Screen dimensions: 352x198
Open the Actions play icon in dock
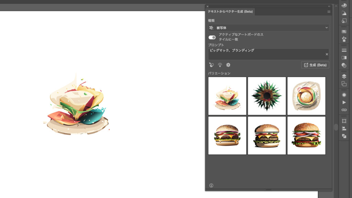pyautogui.click(x=344, y=102)
